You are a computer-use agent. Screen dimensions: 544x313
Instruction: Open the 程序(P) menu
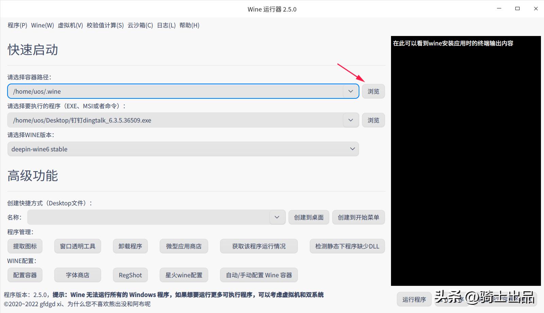(x=17, y=25)
